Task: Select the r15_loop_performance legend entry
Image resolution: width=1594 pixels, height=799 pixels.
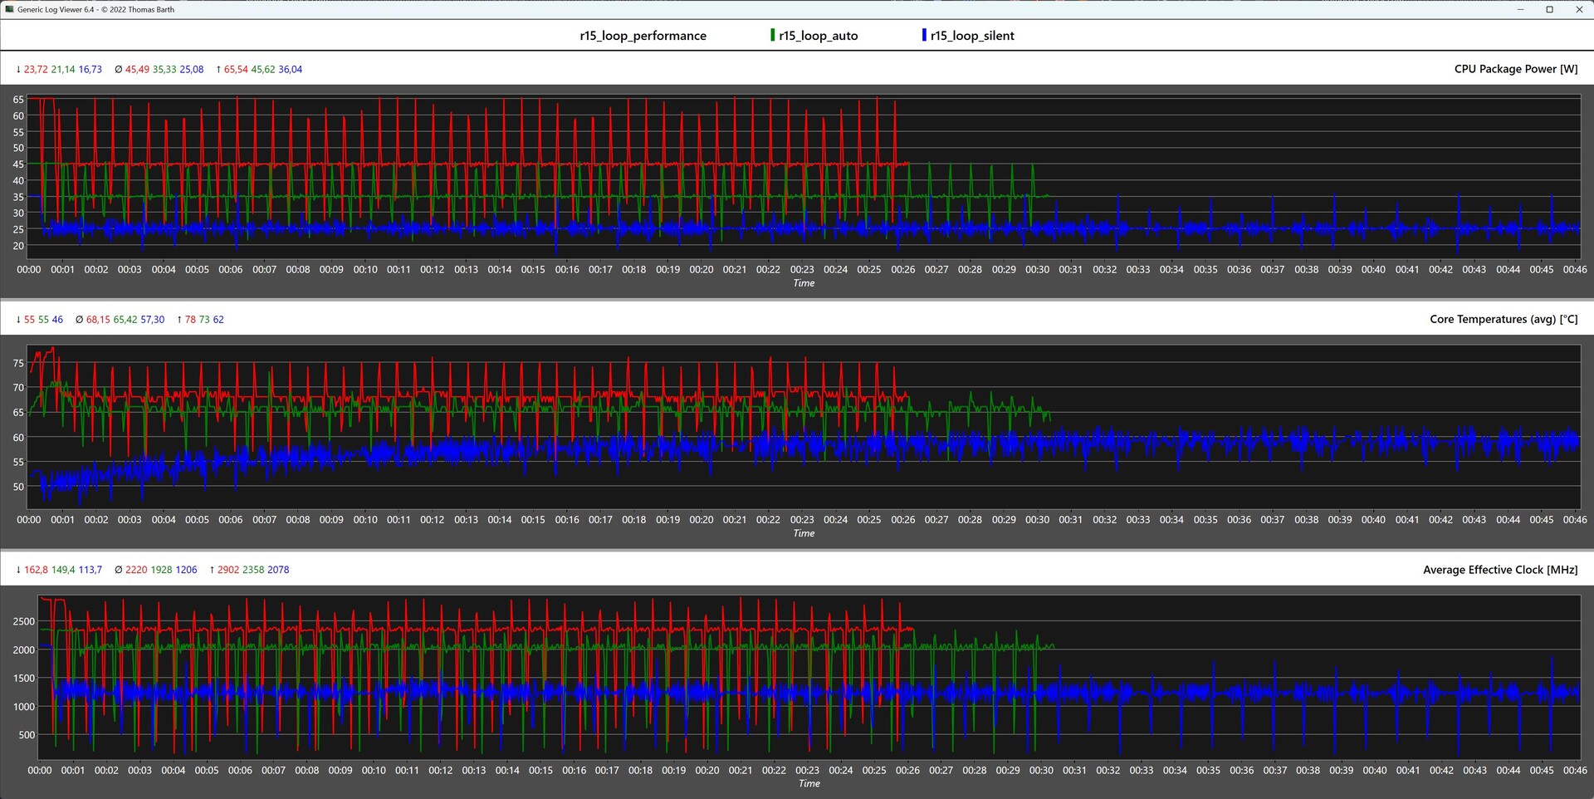Action: tap(643, 36)
